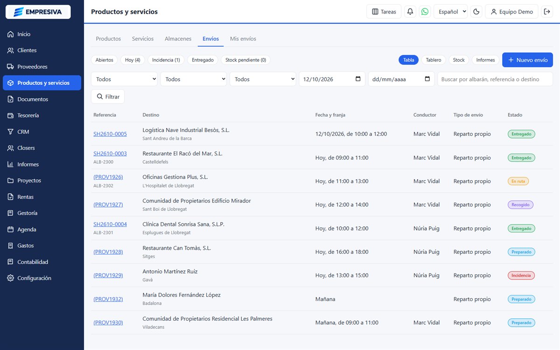Click the Filtrar button

coord(108,97)
